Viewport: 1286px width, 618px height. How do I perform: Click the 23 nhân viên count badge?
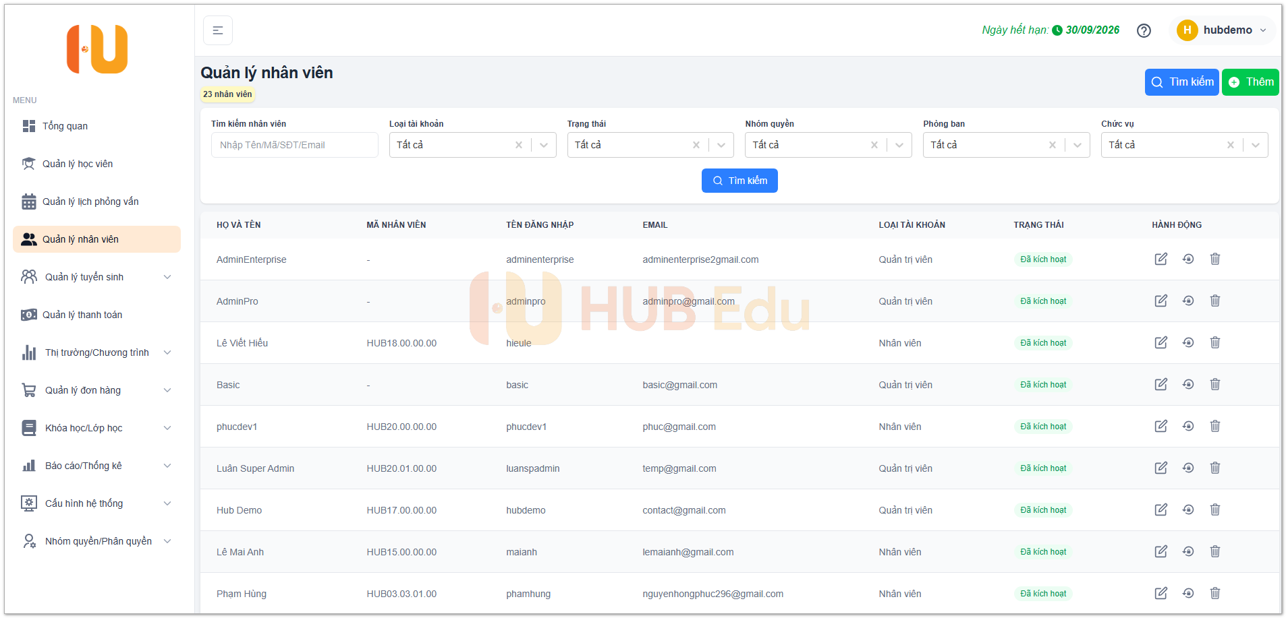pos(227,94)
